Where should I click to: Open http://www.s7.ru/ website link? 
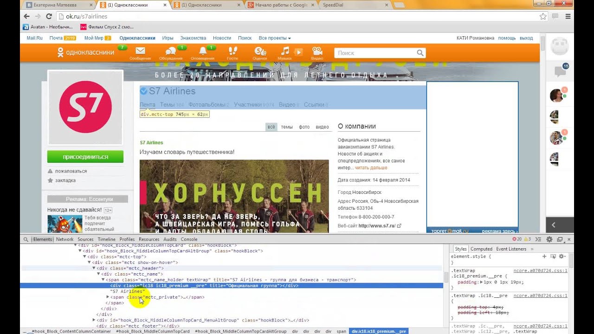click(x=377, y=226)
